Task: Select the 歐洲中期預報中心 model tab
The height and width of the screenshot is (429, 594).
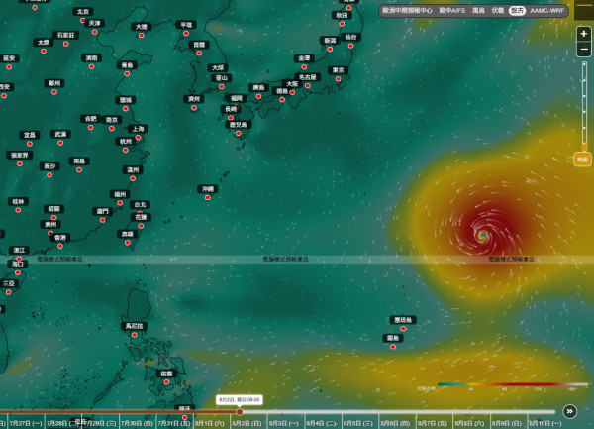Action: [407, 11]
